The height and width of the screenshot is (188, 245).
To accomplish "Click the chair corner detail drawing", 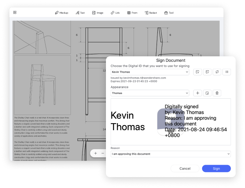I will [x=42, y=37].
